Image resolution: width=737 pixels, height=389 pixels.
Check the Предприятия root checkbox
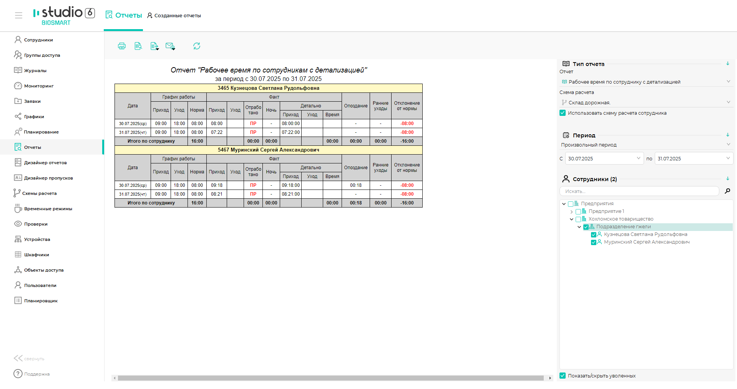click(571, 204)
